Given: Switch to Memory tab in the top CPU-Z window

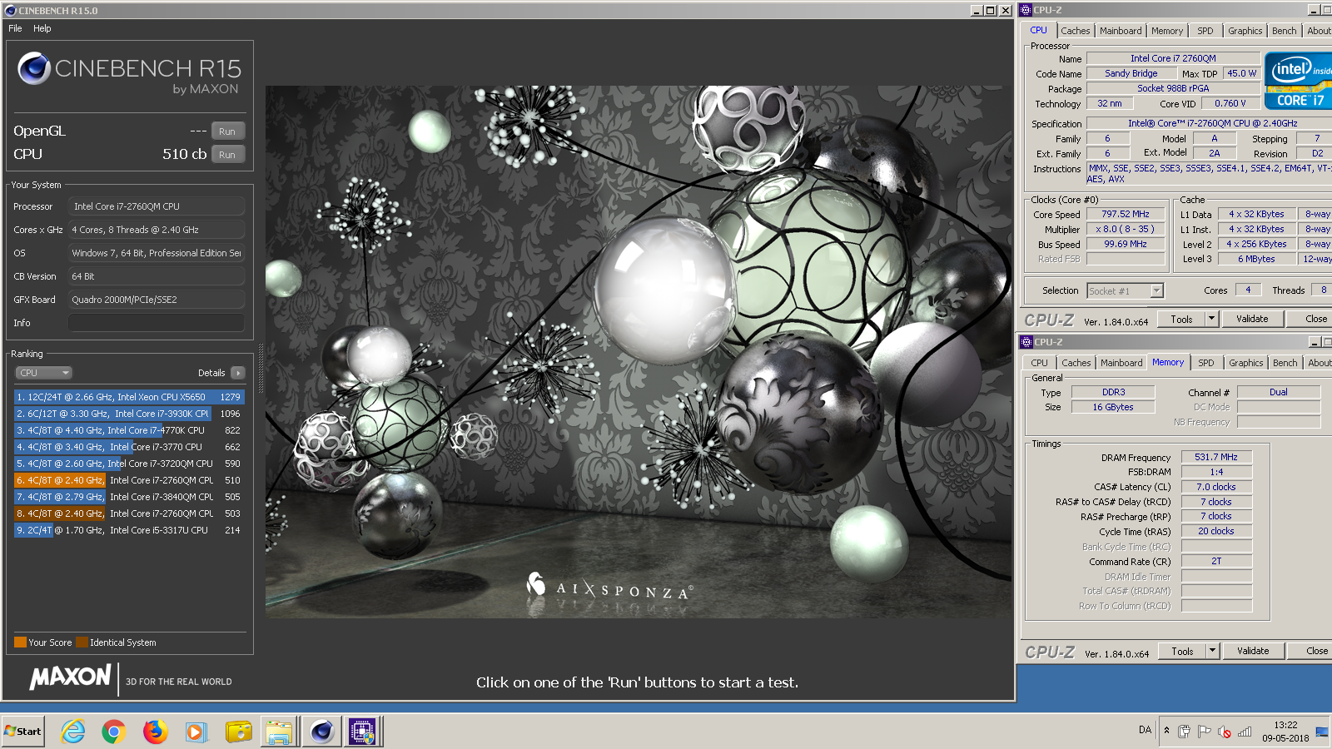Looking at the screenshot, I should point(1167,31).
